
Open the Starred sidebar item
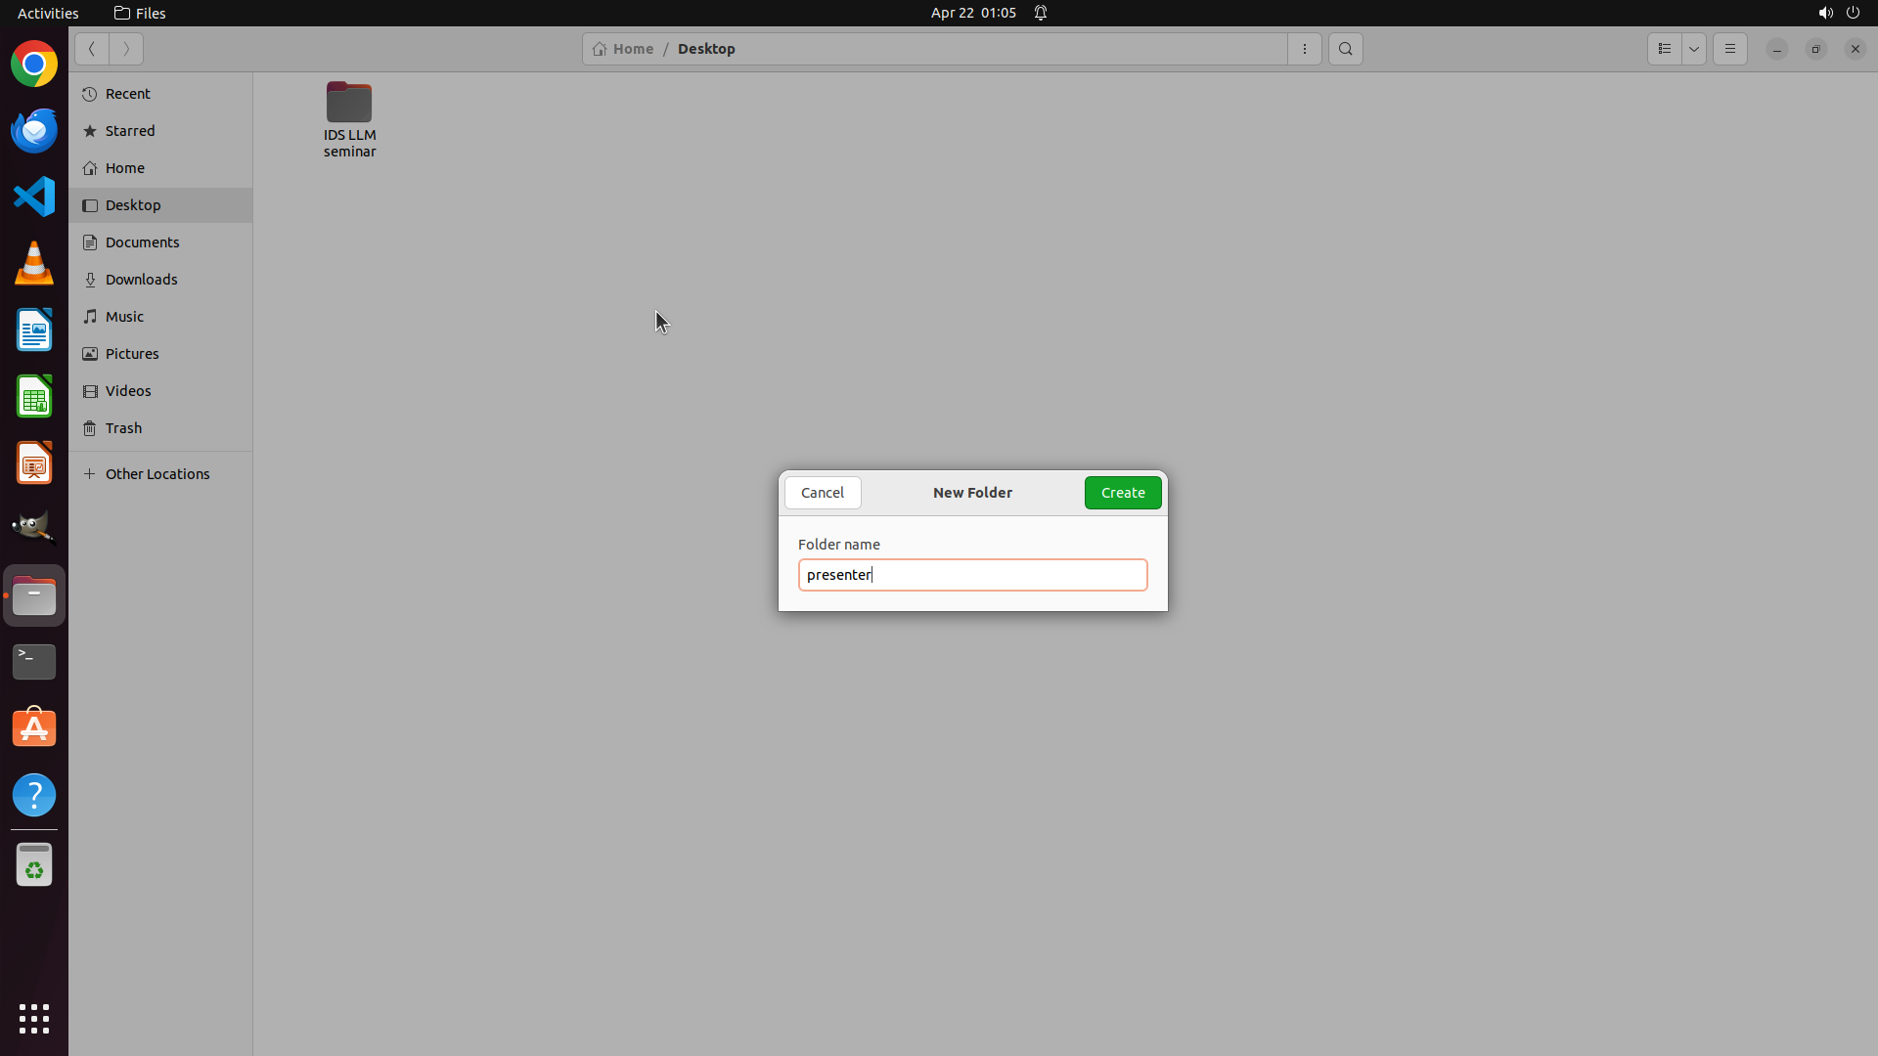tap(130, 131)
